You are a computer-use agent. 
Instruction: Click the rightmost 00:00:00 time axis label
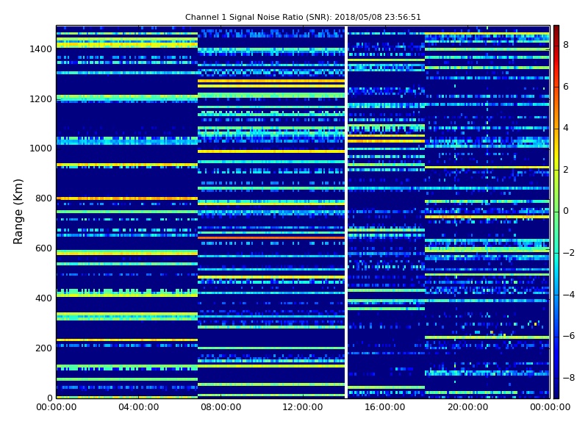point(550,407)
